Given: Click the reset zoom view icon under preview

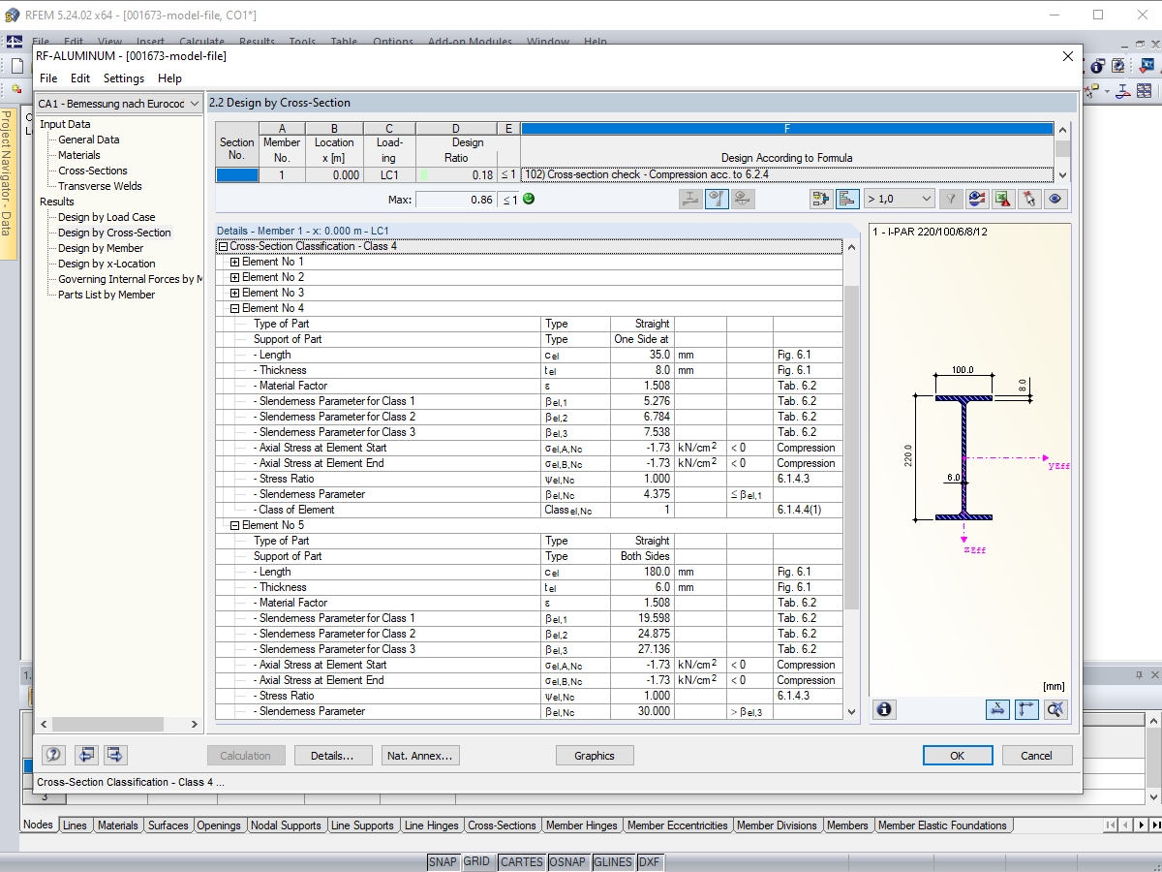Looking at the screenshot, I should coord(1055,709).
